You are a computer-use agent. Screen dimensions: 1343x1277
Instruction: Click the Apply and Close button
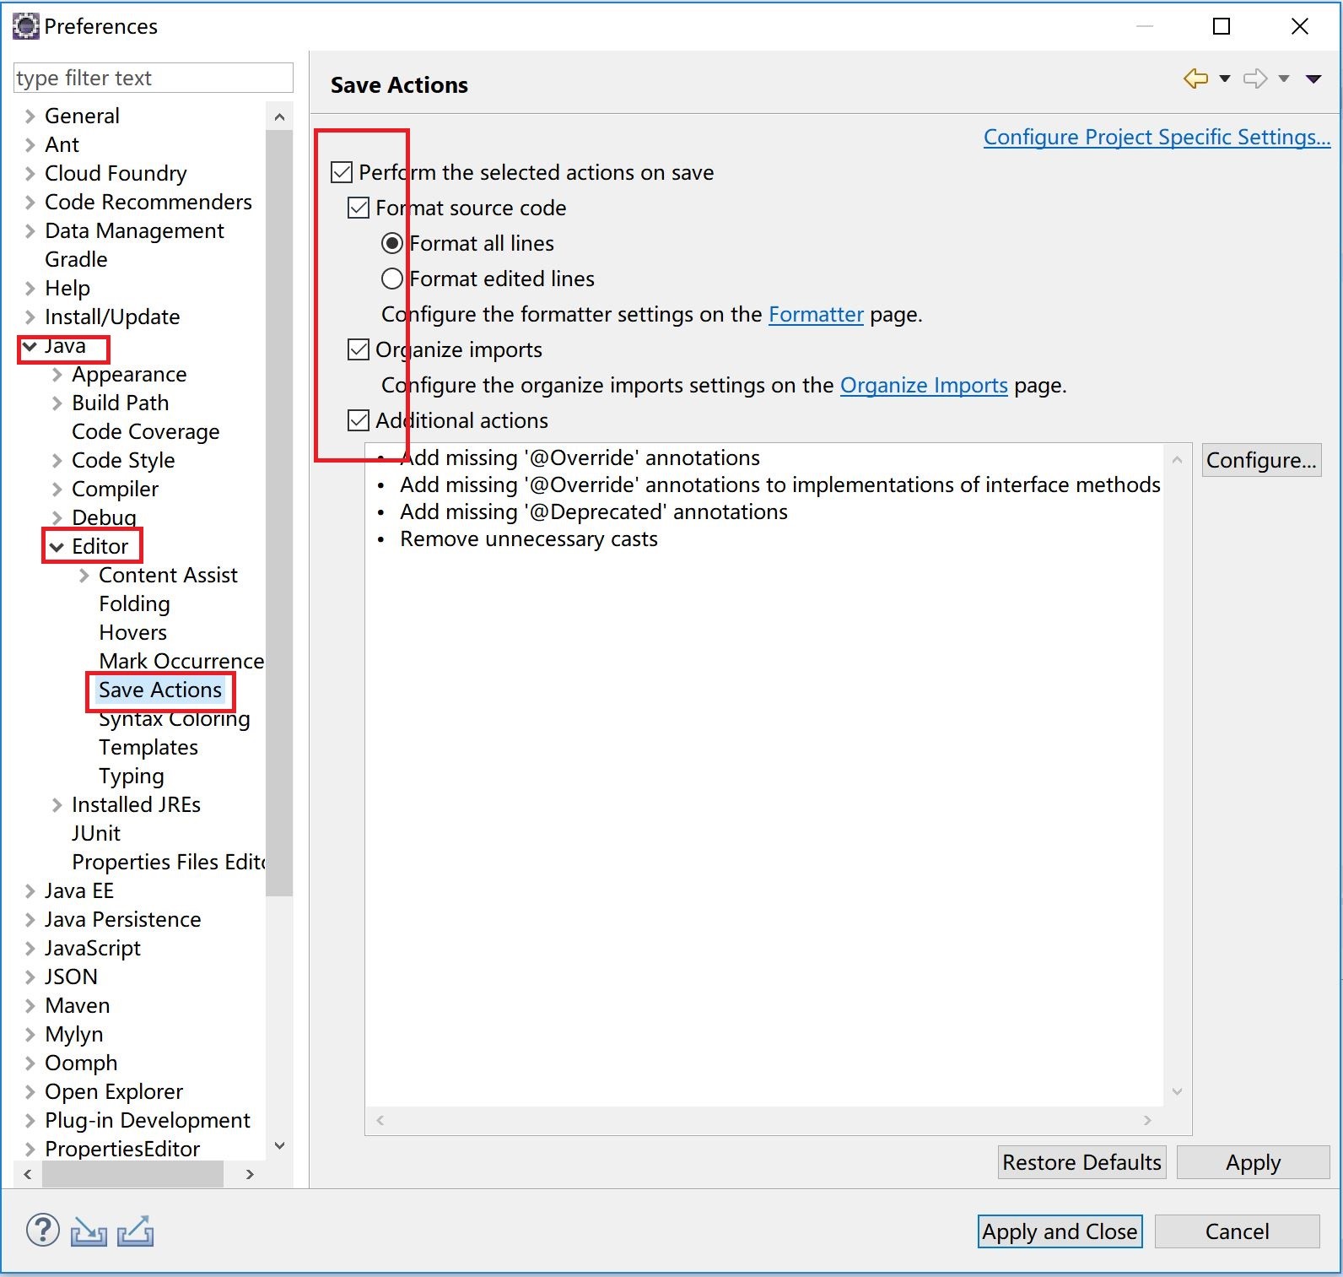tap(1060, 1231)
